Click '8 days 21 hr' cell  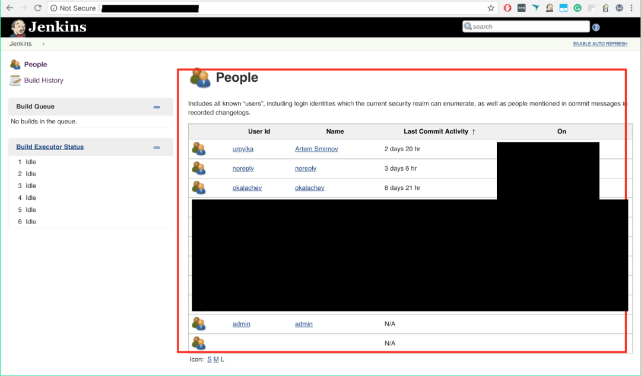coord(402,187)
